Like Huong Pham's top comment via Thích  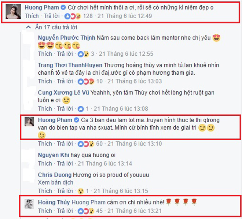pos(32,16)
